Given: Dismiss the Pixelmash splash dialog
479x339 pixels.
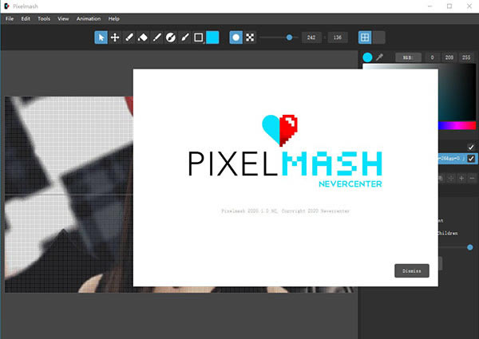Looking at the screenshot, I should [x=412, y=270].
